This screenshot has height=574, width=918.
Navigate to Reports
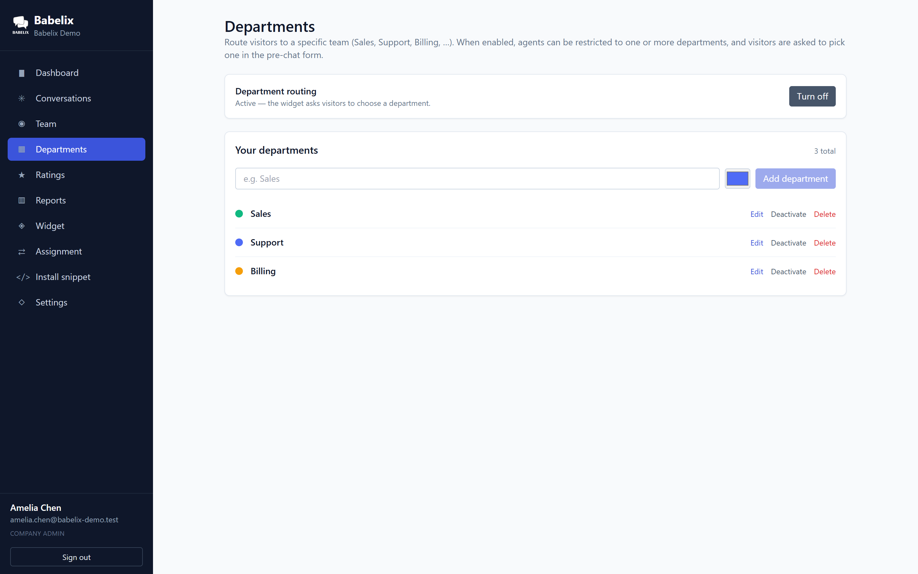point(76,200)
